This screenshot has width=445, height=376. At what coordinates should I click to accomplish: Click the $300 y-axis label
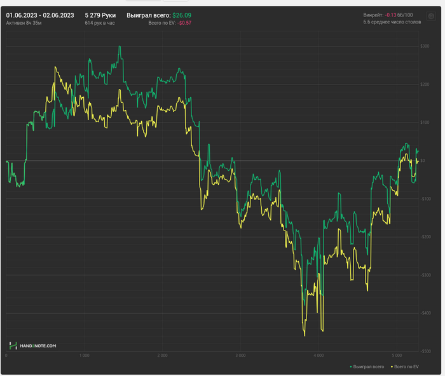(425, 46)
